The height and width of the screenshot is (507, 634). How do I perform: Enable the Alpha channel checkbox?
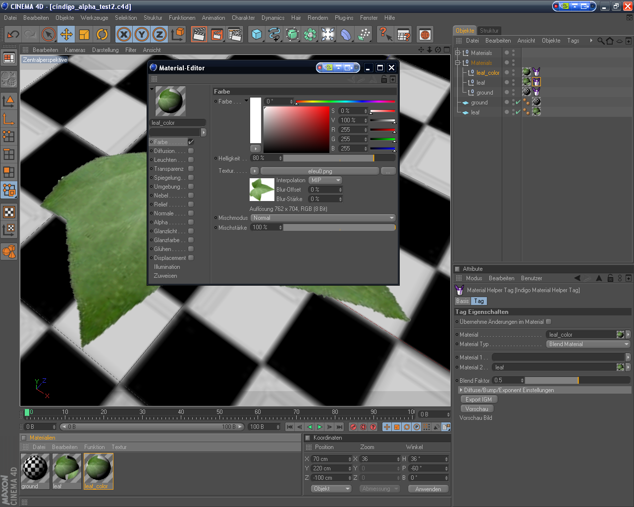[x=191, y=222]
